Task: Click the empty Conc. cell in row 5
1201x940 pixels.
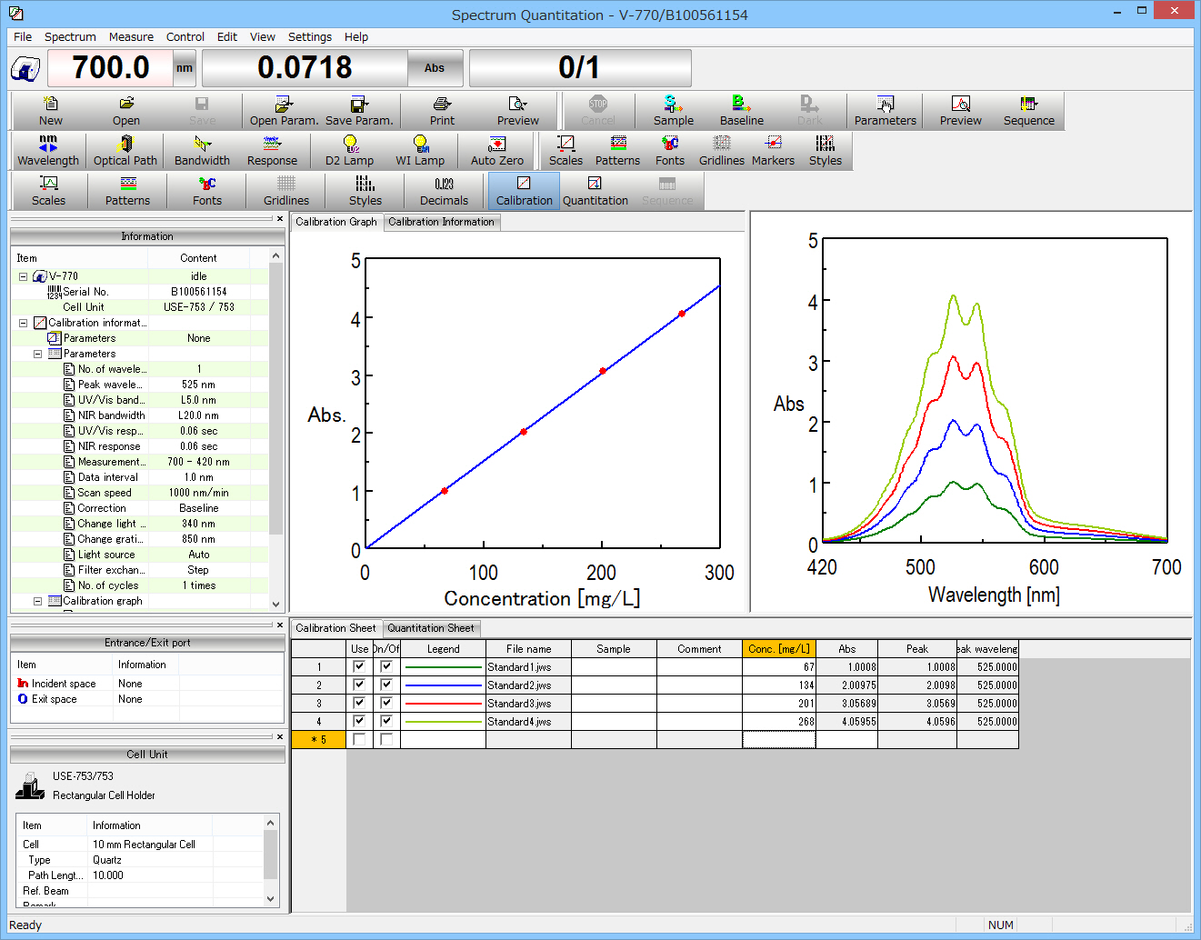Action: 778,739
